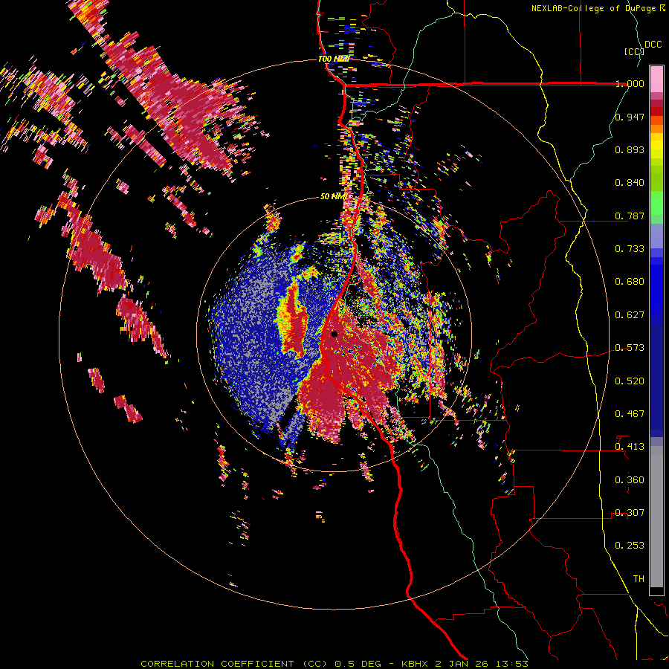
Task: Click the 1.000 scale value
Action: click(x=630, y=83)
